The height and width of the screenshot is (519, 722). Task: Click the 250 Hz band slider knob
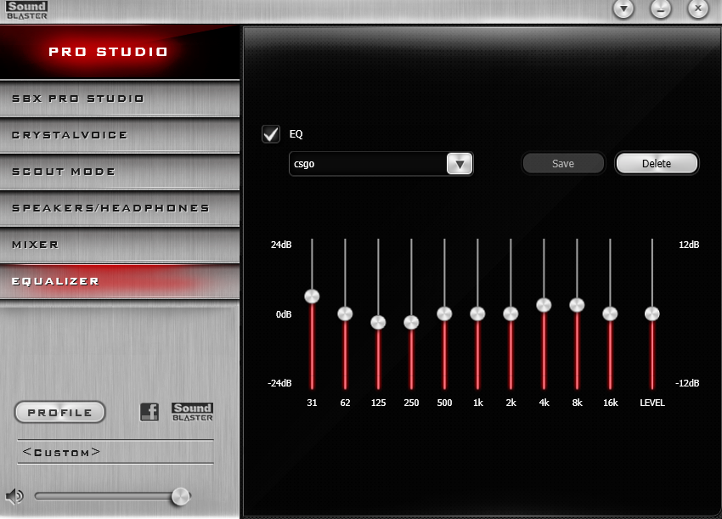click(x=411, y=323)
